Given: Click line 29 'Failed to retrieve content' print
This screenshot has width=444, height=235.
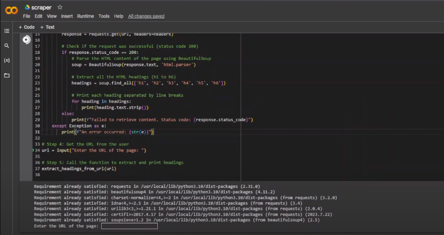Looking at the screenshot, I should point(162,120).
